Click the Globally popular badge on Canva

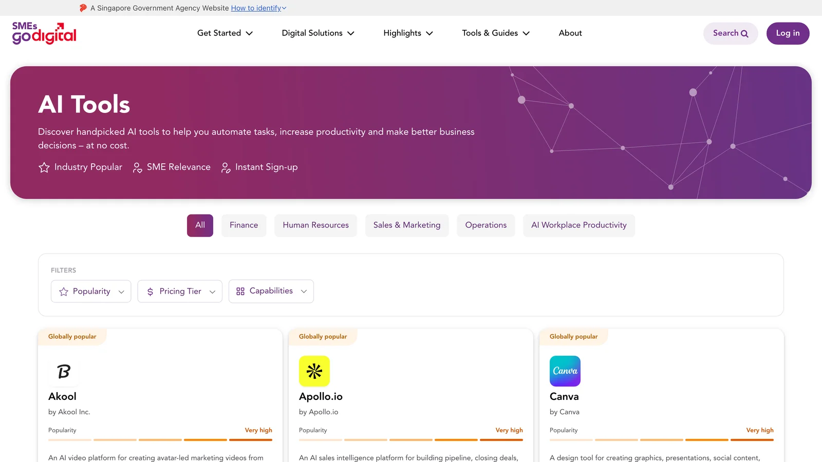point(574,337)
